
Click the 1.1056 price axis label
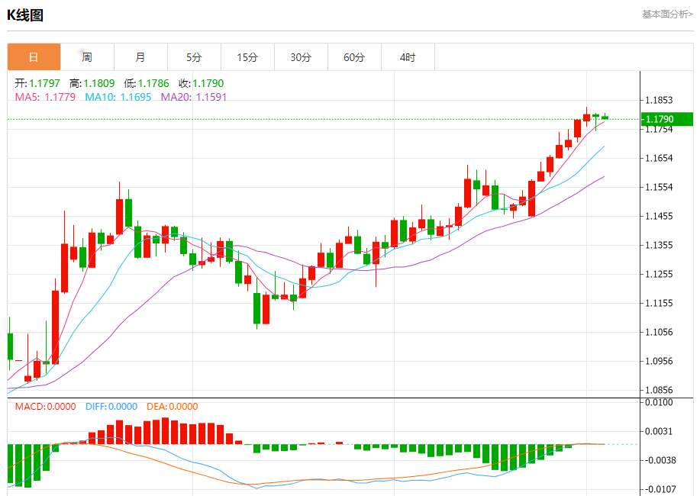pos(659,332)
